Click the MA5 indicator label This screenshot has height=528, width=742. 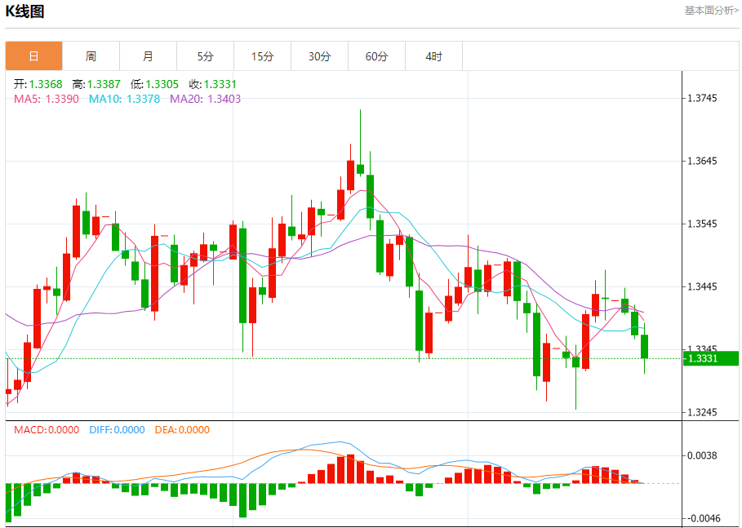pyautogui.click(x=47, y=99)
